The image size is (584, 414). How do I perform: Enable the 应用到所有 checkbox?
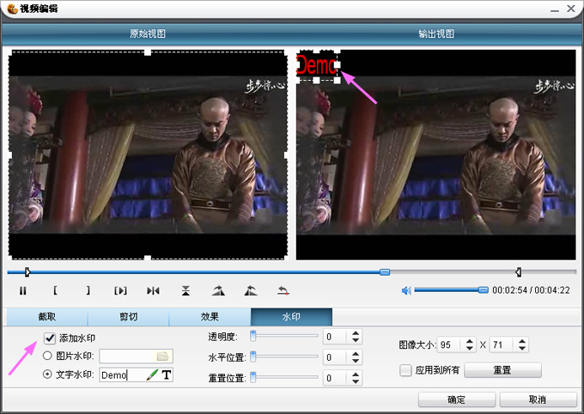(x=405, y=370)
